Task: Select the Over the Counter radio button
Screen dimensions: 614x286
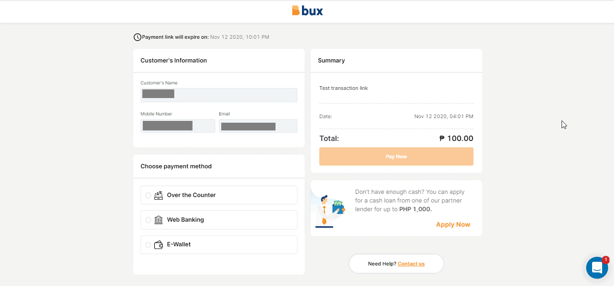Action: [x=148, y=195]
